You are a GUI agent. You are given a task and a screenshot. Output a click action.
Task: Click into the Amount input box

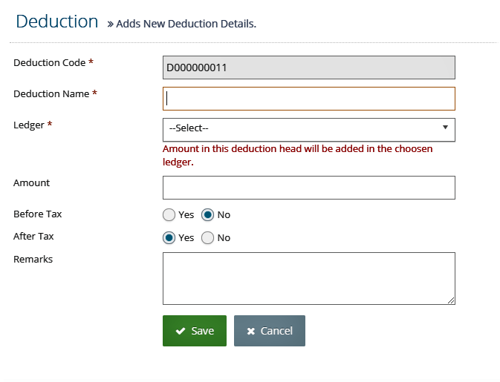pyautogui.click(x=308, y=188)
